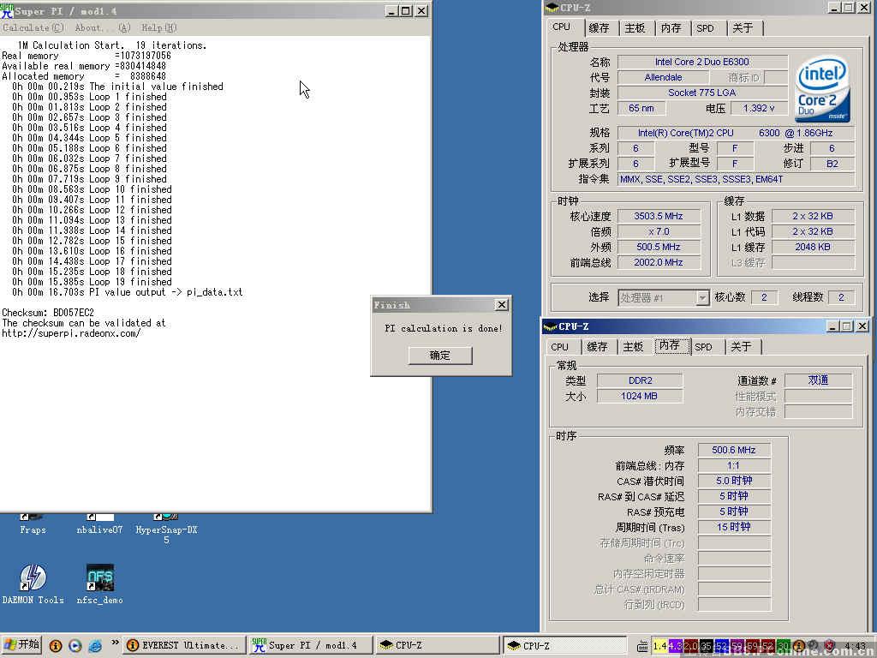This screenshot has height=658, width=877.
Task: Open the About...(A) menu in Super PI
Action: [x=103, y=27]
